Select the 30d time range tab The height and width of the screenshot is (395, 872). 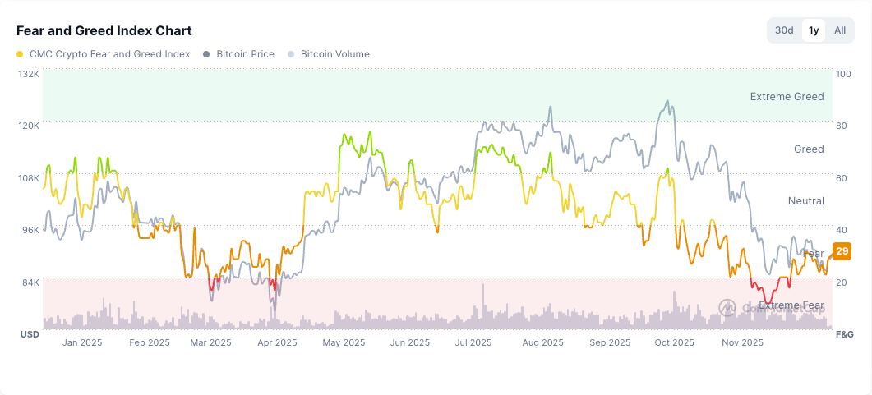pos(784,30)
